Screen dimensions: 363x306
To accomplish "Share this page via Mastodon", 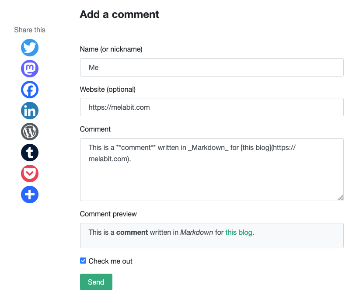I will click(x=29, y=69).
